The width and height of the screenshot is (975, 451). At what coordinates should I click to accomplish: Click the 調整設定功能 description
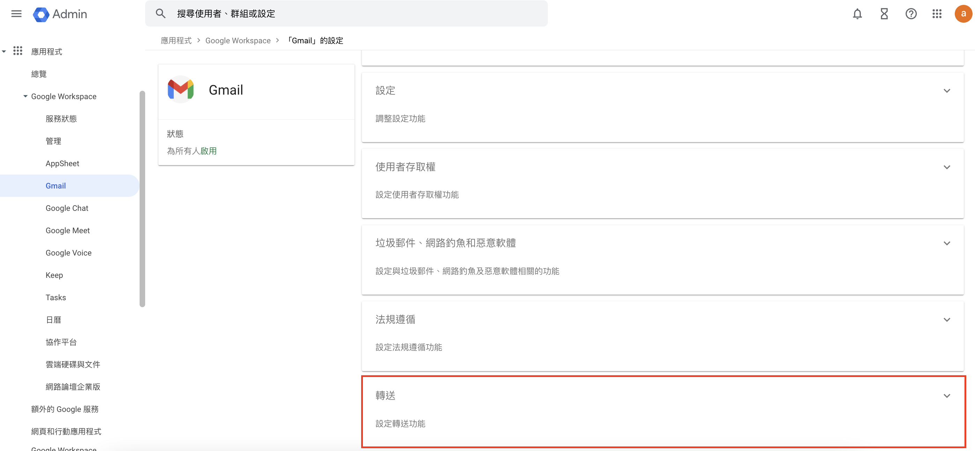(400, 119)
